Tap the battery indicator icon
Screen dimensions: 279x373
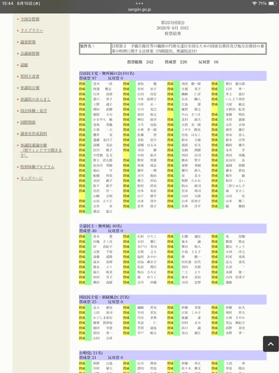[x=272, y=3]
